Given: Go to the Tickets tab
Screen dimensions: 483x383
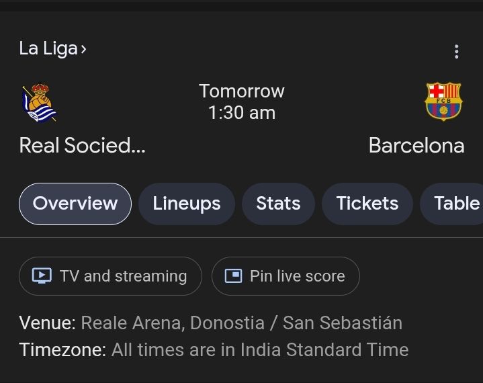Looking at the screenshot, I should tap(367, 204).
